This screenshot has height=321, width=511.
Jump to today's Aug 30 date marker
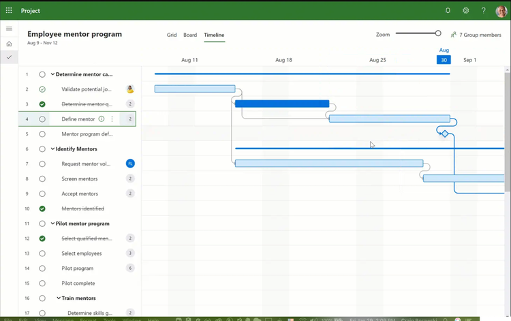[x=444, y=60]
